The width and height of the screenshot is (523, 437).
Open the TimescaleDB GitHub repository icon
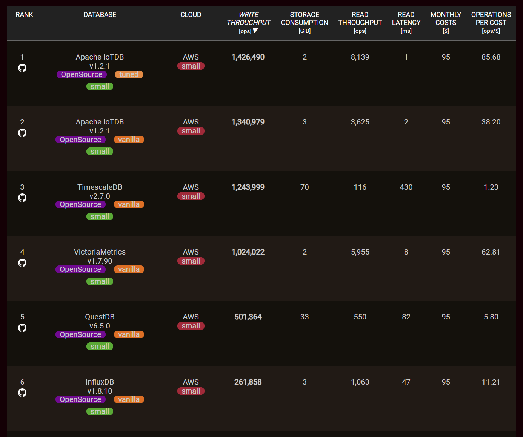[22, 198]
